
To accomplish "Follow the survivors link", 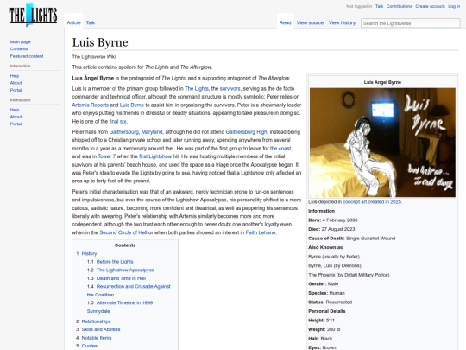I will [x=230, y=89].
